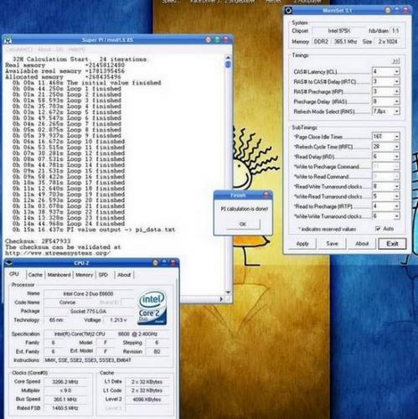Toggle the Auto checkbox in MemSet

(x=378, y=229)
